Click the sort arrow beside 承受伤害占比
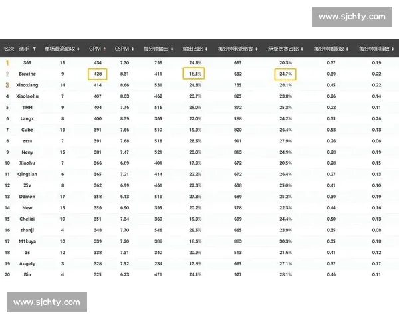 click(302, 49)
